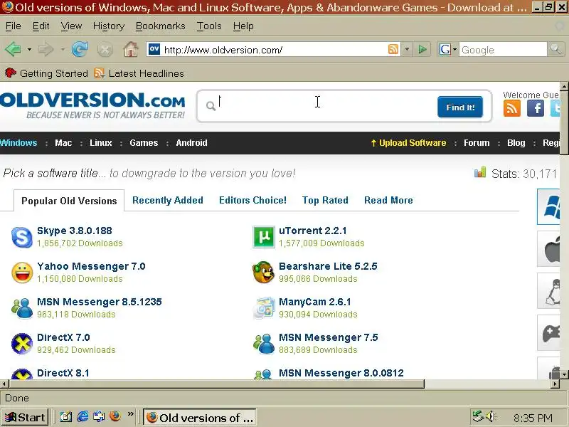This screenshot has height=427, width=569.
Task: Open the Edit menu
Action: click(x=41, y=26)
